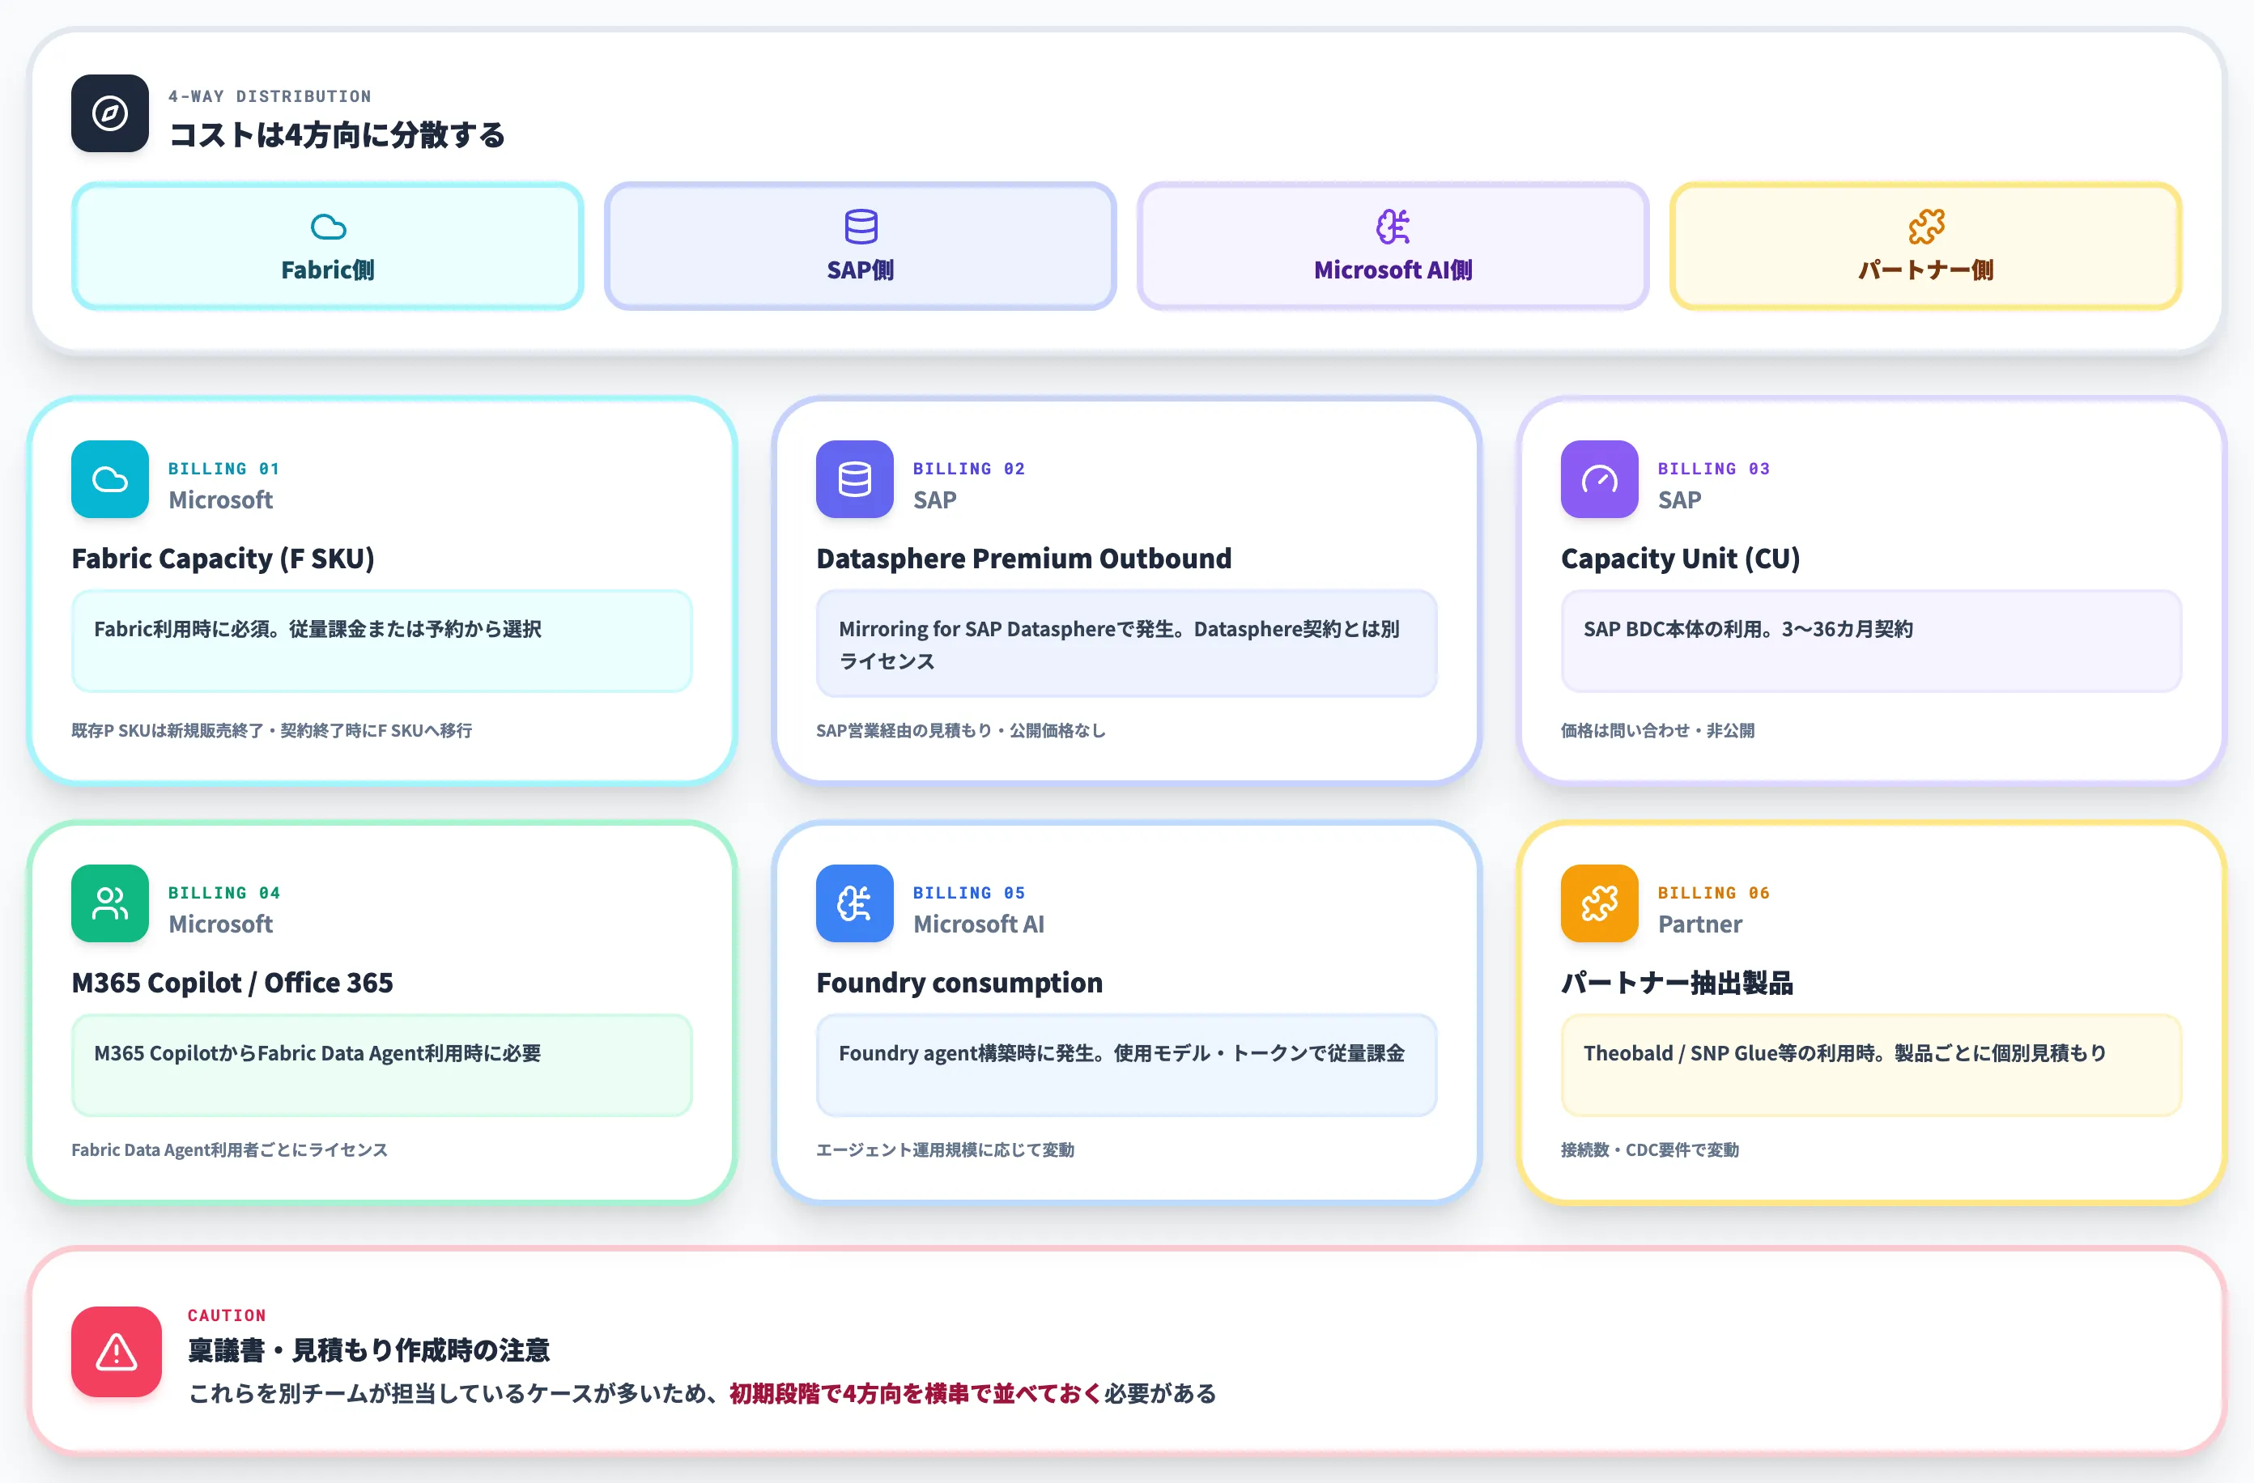Image resolution: width=2254 pixels, height=1483 pixels.
Task: Click the description Foundry agent構築時に発生
Action: click(x=1121, y=1053)
